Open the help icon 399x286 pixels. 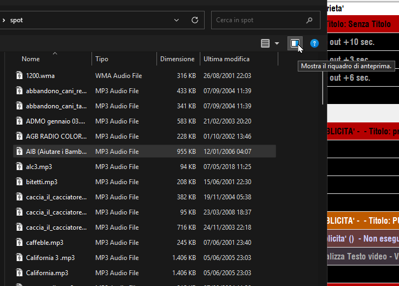(314, 43)
